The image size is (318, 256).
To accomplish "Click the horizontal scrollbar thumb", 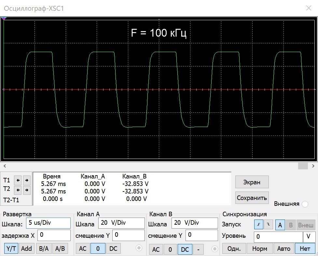I will tap(303, 166).
